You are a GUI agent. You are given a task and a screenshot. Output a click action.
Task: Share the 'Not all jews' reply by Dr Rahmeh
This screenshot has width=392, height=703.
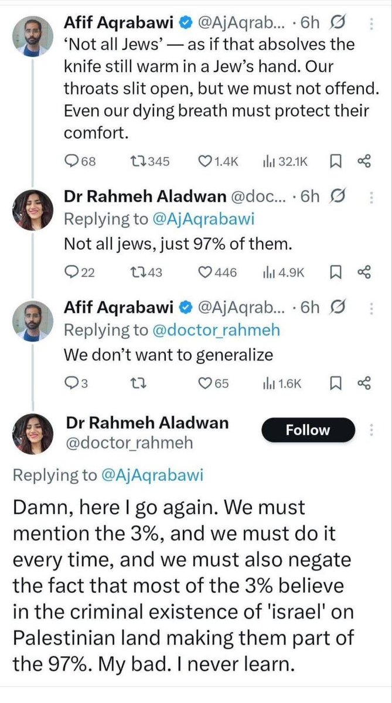364,272
